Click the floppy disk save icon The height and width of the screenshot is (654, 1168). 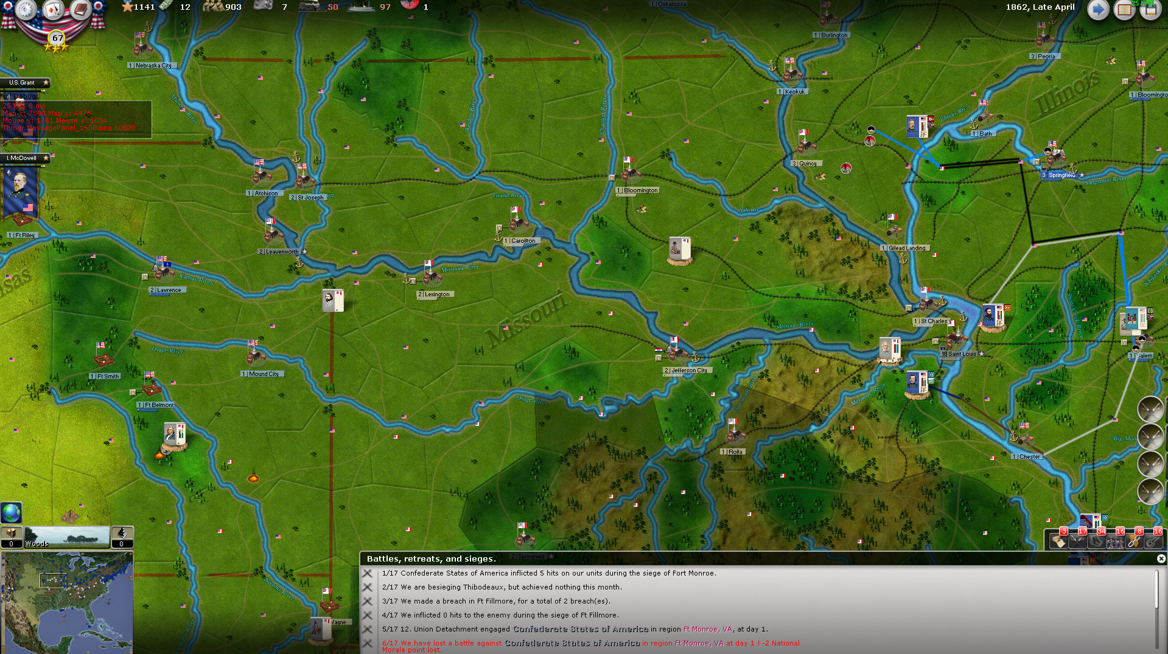1150,10
